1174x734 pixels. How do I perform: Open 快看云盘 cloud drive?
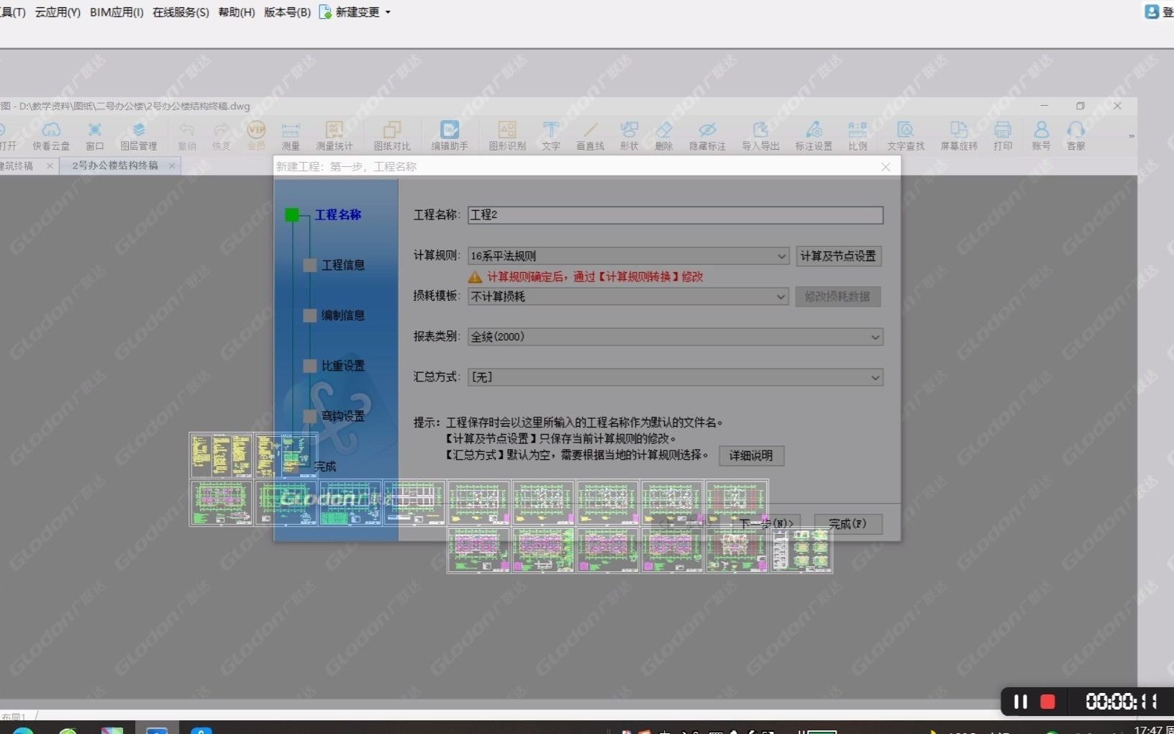(50, 135)
